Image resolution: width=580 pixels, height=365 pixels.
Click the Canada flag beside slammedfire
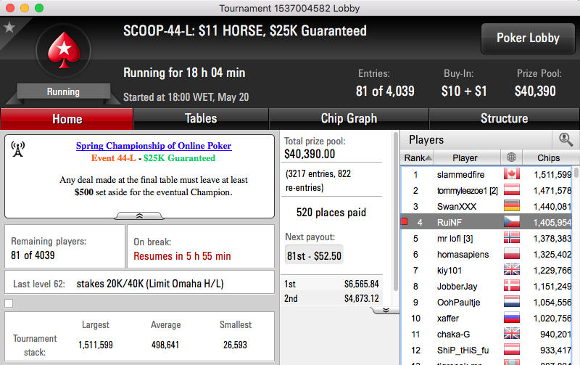click(x=512, y=174)
